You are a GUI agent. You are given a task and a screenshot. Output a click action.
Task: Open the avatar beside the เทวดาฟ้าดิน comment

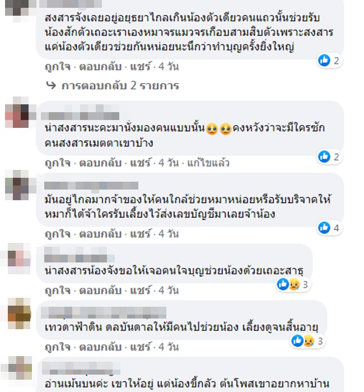(x=19, y=313)
